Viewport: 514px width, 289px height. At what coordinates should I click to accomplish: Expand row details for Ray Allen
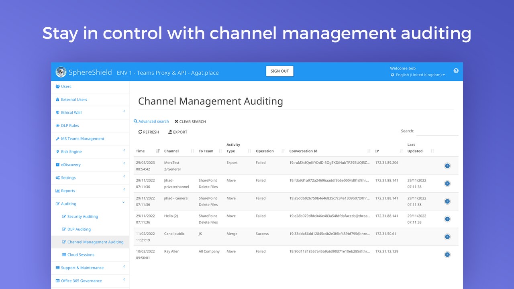tap(447, 254)
